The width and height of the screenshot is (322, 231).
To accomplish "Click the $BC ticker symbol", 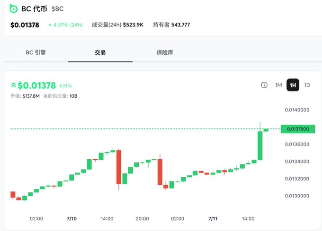I will [x=58, y=9].
